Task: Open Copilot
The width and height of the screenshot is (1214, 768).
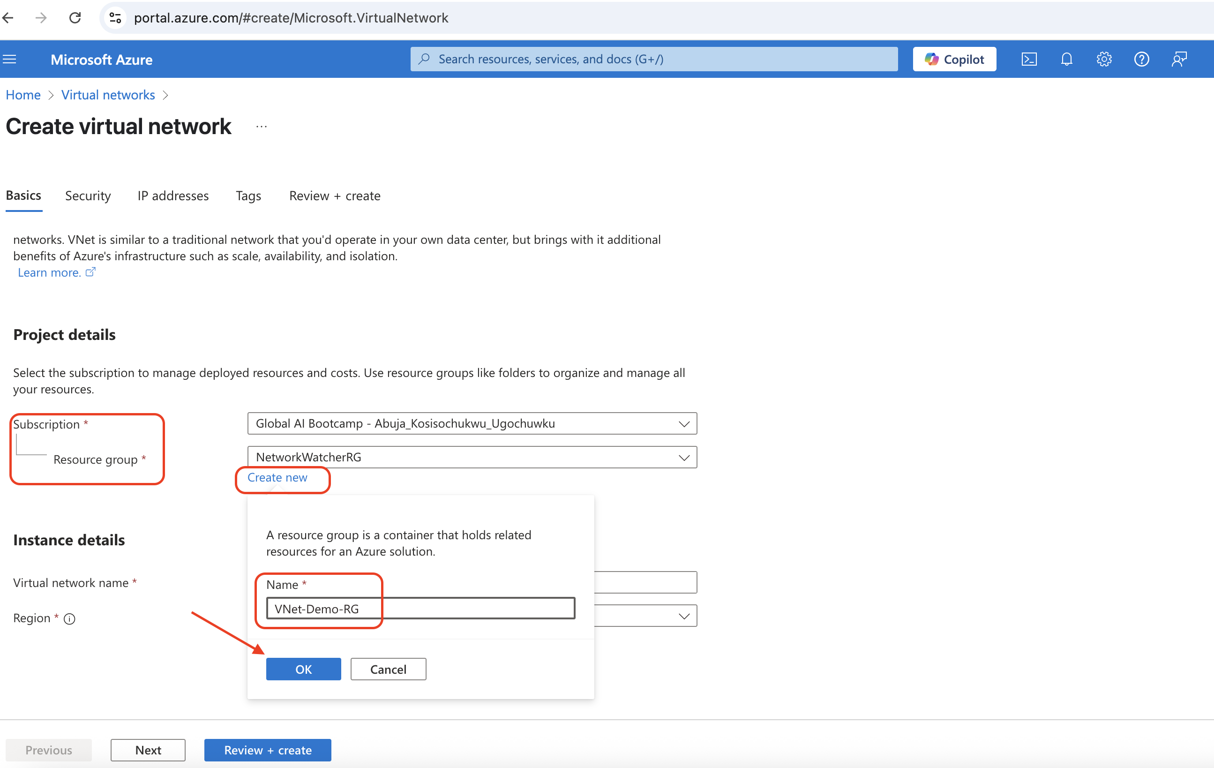Action: (x=954, y=60)
